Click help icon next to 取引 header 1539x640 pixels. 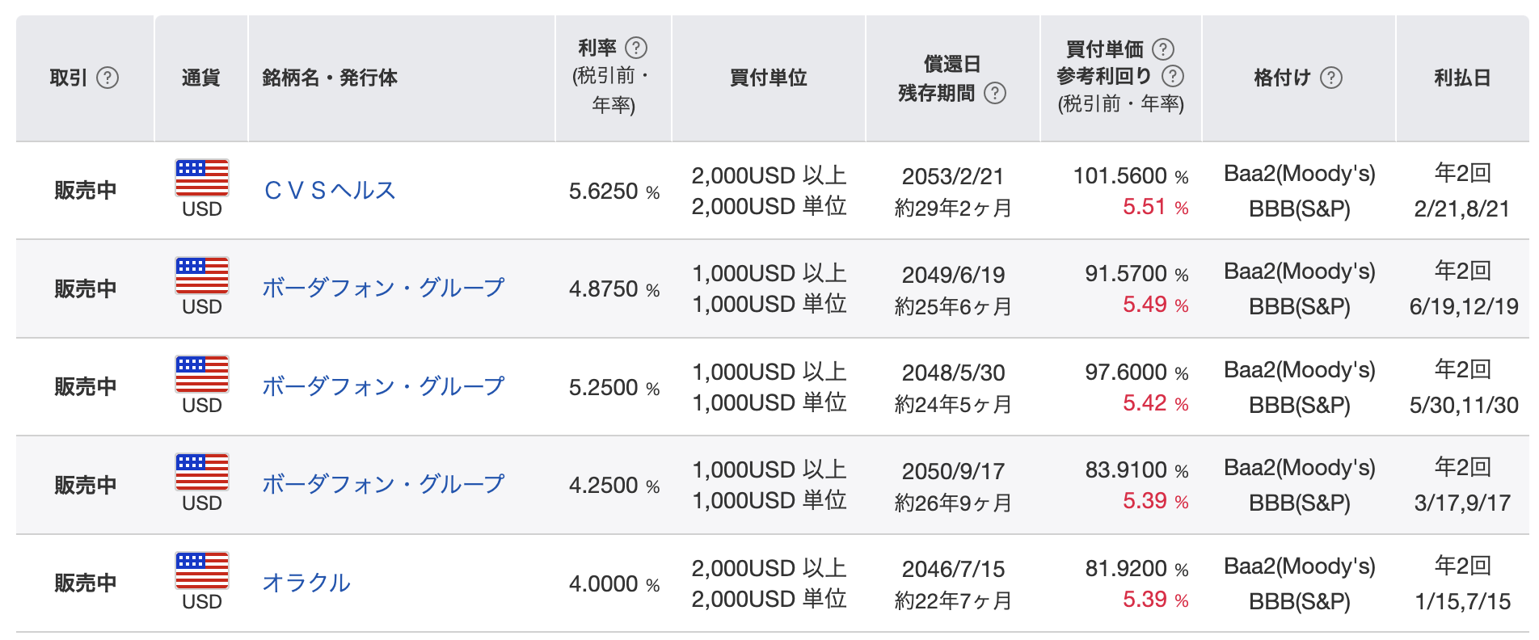[x=108, y=78]
